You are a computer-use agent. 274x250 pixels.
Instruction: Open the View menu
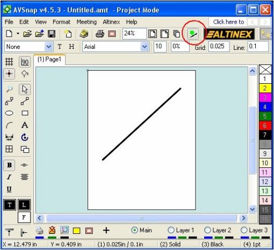pos(41,22)
